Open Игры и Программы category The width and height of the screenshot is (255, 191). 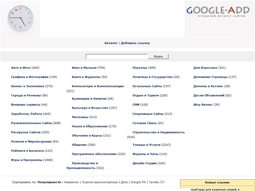[x=27, y=160]
